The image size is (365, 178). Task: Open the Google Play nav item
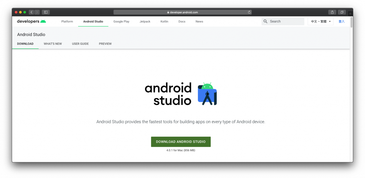[121, 21]
